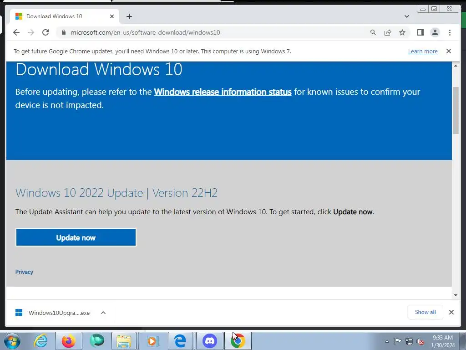Image resolution: width=466 pixels, height=350 pixels.
Task: Click taskbar clock showing 9:33 AM
Action: [443, 341]
